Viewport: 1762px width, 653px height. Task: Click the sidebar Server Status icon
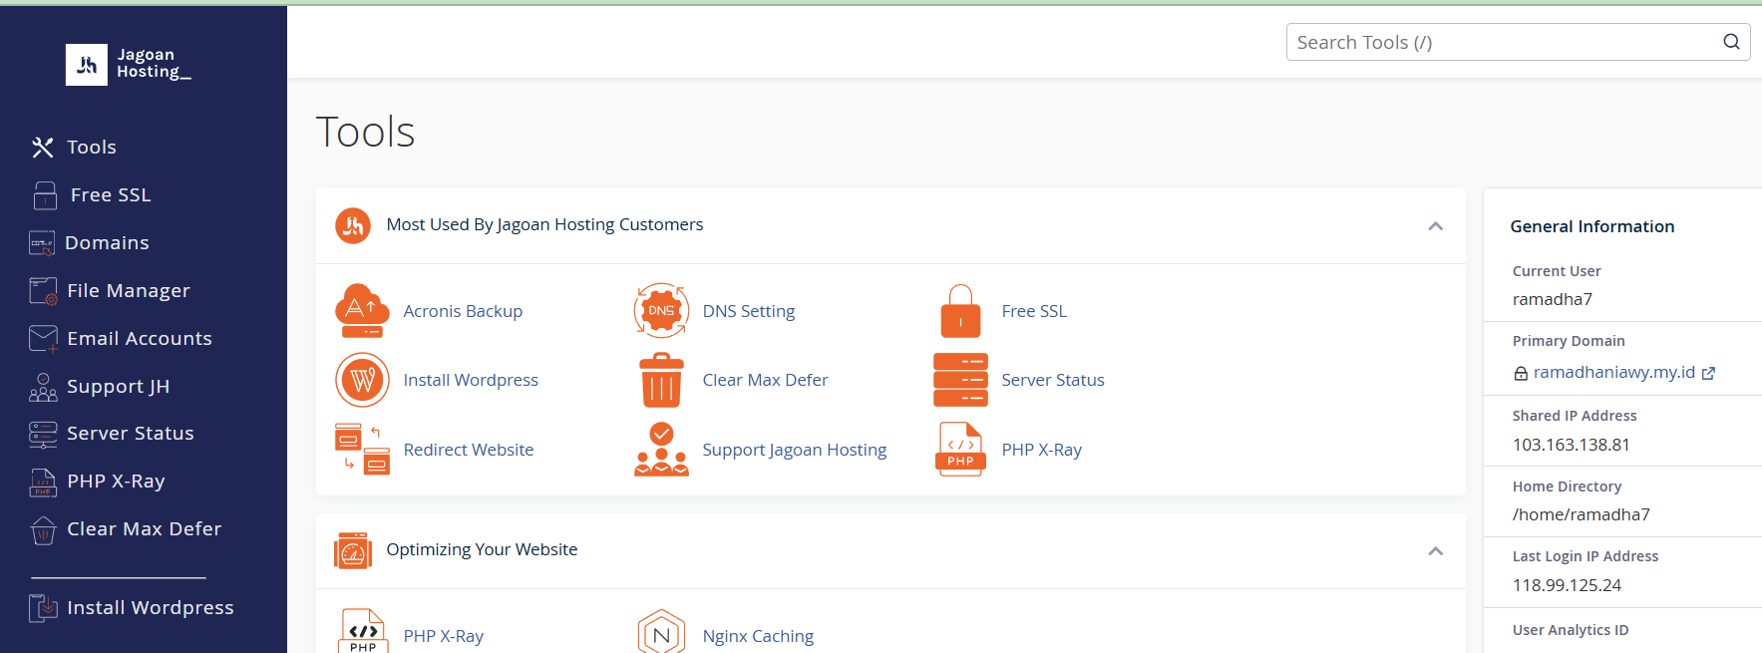pyautogui.click(x=43, y=434)
